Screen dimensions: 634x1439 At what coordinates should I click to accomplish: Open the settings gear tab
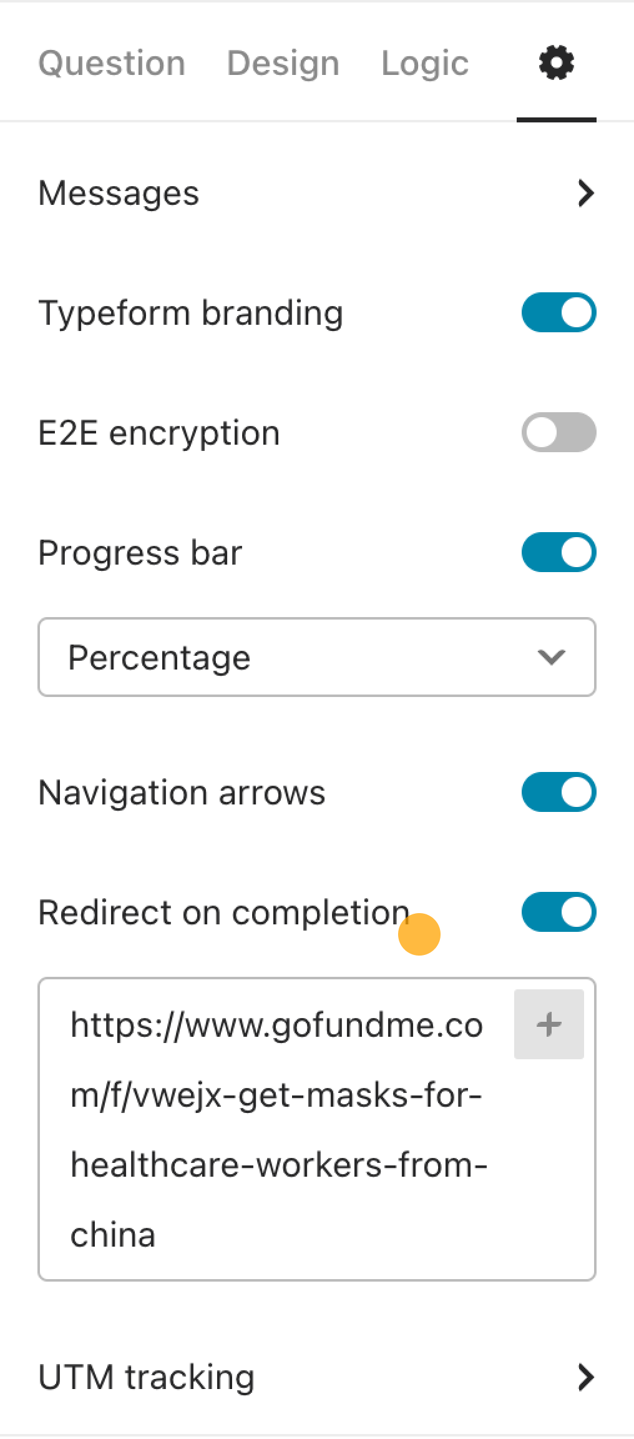click(556, 63)
